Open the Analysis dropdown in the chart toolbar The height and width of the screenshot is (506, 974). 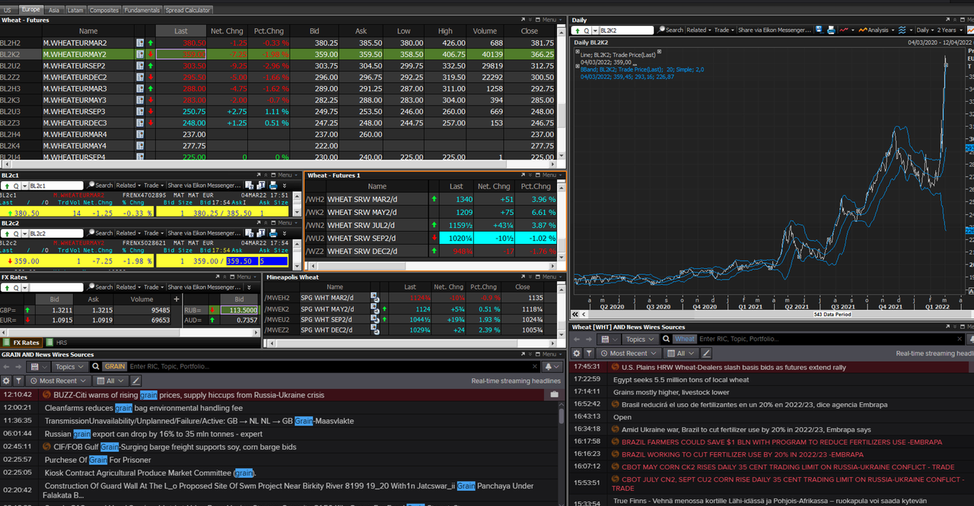(878, 30)
